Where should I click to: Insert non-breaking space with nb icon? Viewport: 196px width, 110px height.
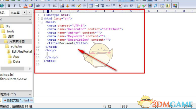pyautogui.click(x=38, y=5)
